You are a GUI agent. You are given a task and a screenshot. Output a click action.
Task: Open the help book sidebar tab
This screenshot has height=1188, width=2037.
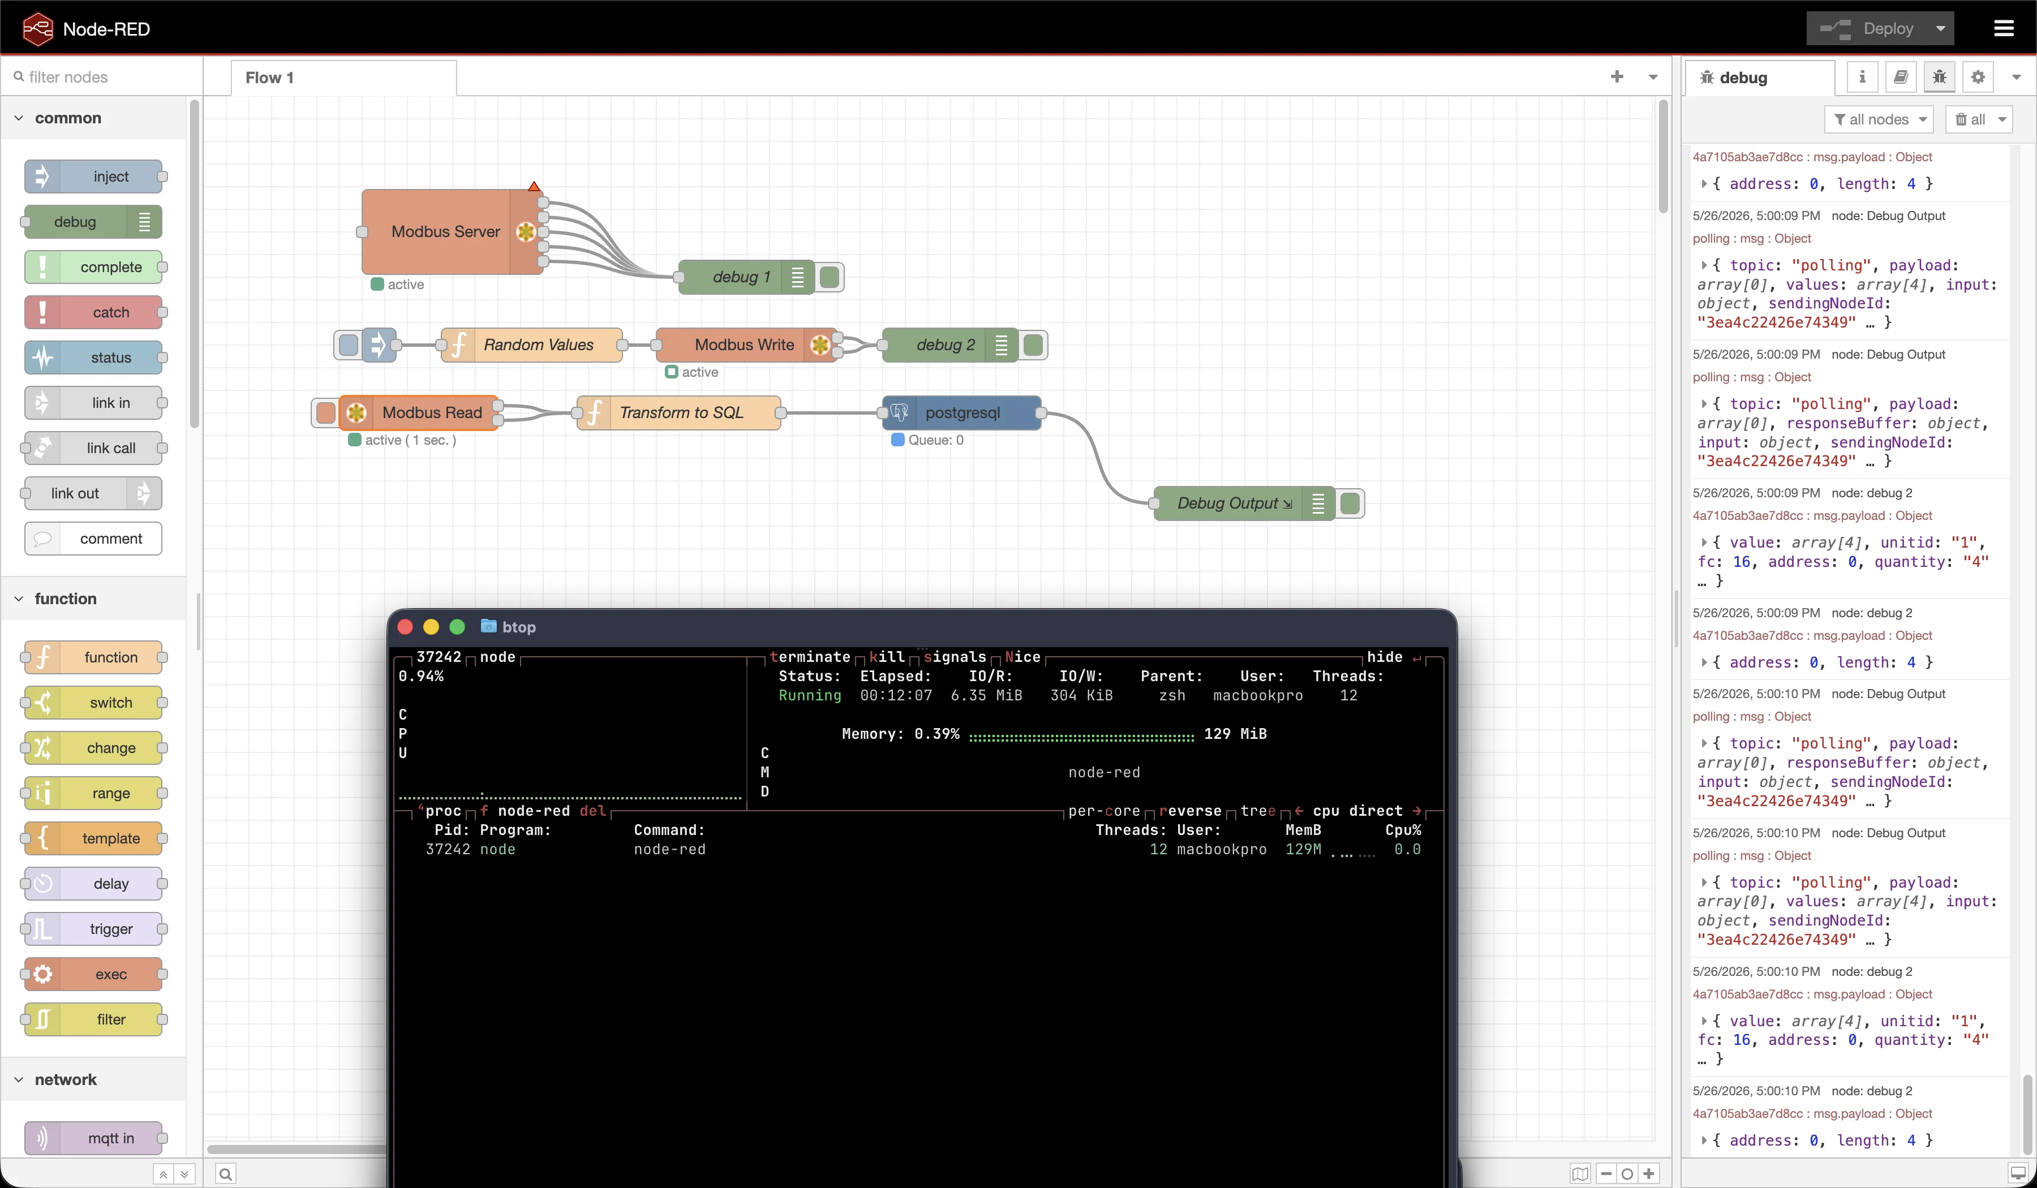click(1901, 77)
